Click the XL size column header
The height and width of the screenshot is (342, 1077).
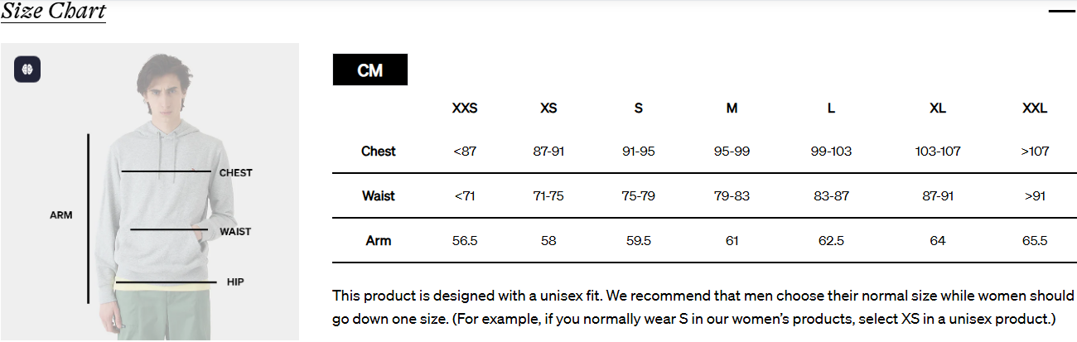pyautogui.click(x=938, y=108)
